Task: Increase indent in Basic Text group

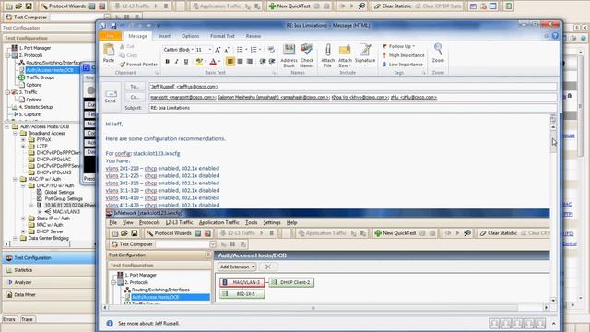Action: 272,61
